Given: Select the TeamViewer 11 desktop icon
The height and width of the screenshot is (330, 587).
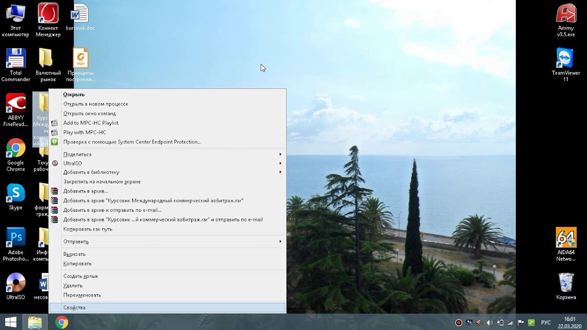Looking at the screenshot, I should click(566, 65).
